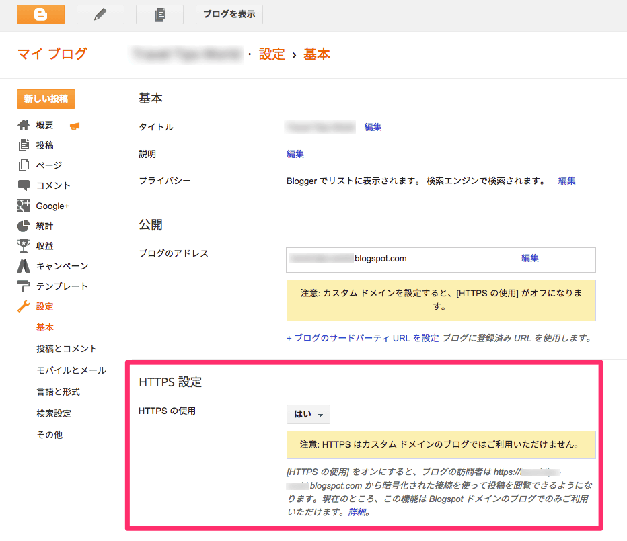This screenshot has width=627, height=541.
Task: Open 検索設定 in the settings menu
Action: click(x=54, y=413)
